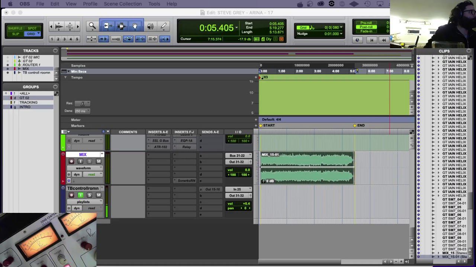This screenshot has height=267, width=476.
Task: Open MIX track input Bus 21-22 selector
Action: 238,156
